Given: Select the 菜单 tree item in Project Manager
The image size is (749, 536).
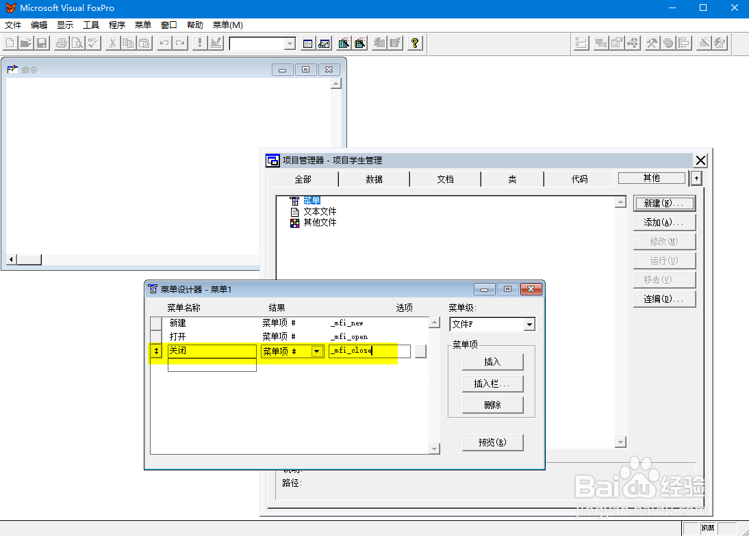Looking at the screenshot, I should (x=312, y=200).
